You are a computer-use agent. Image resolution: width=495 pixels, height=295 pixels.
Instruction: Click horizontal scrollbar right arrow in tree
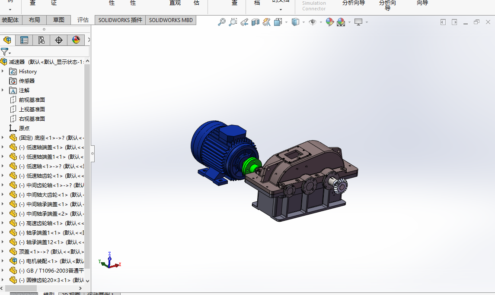[x=80, y=288]
